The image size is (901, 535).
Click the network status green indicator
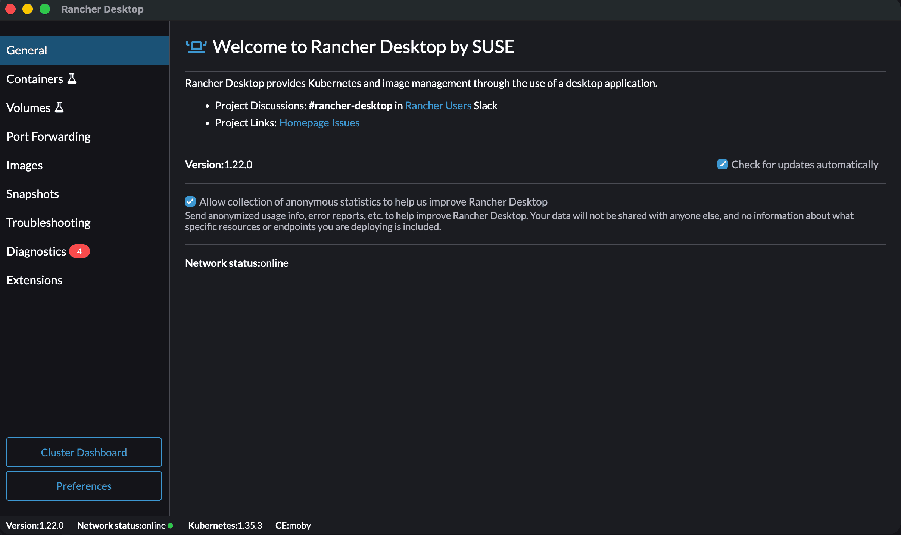coord(171,526)
